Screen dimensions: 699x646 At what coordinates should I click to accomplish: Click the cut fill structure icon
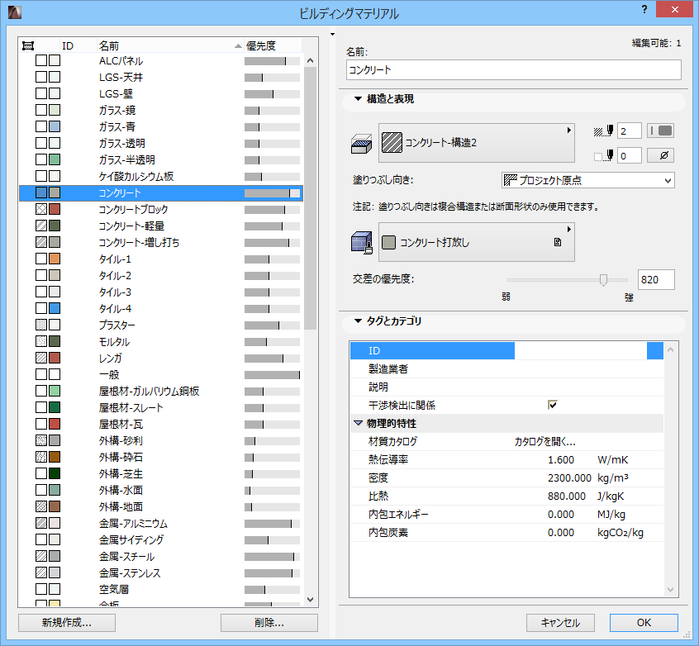[362, 144]
